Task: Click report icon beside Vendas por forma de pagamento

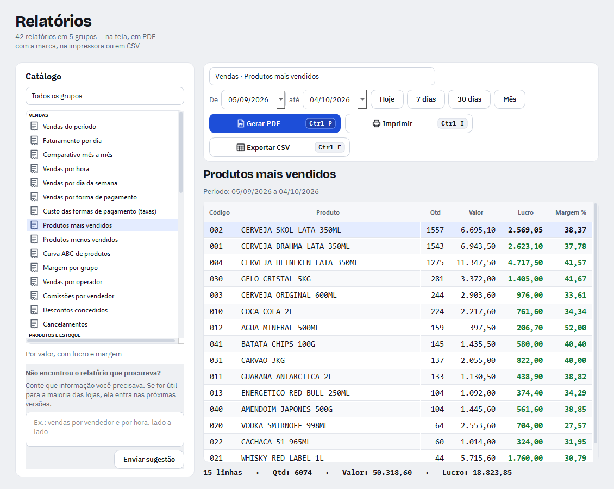Action: tap(34, 197)
